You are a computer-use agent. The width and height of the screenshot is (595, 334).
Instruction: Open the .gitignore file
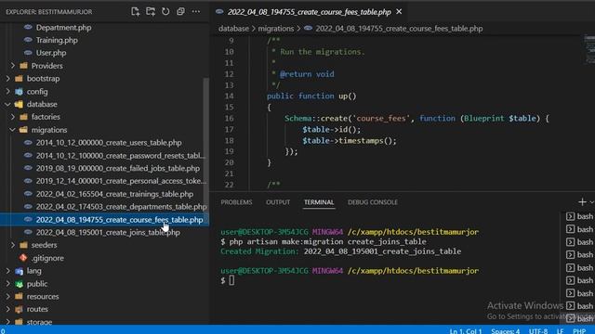point(47,258)
